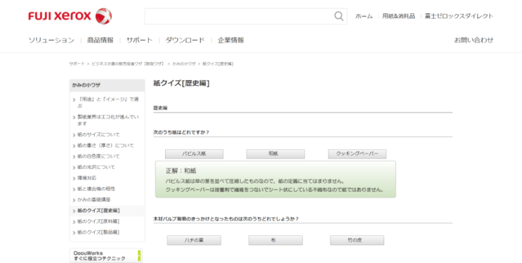Open 製紙業界はエコ化が進んでいます sidebar item

tap(108, 120)
